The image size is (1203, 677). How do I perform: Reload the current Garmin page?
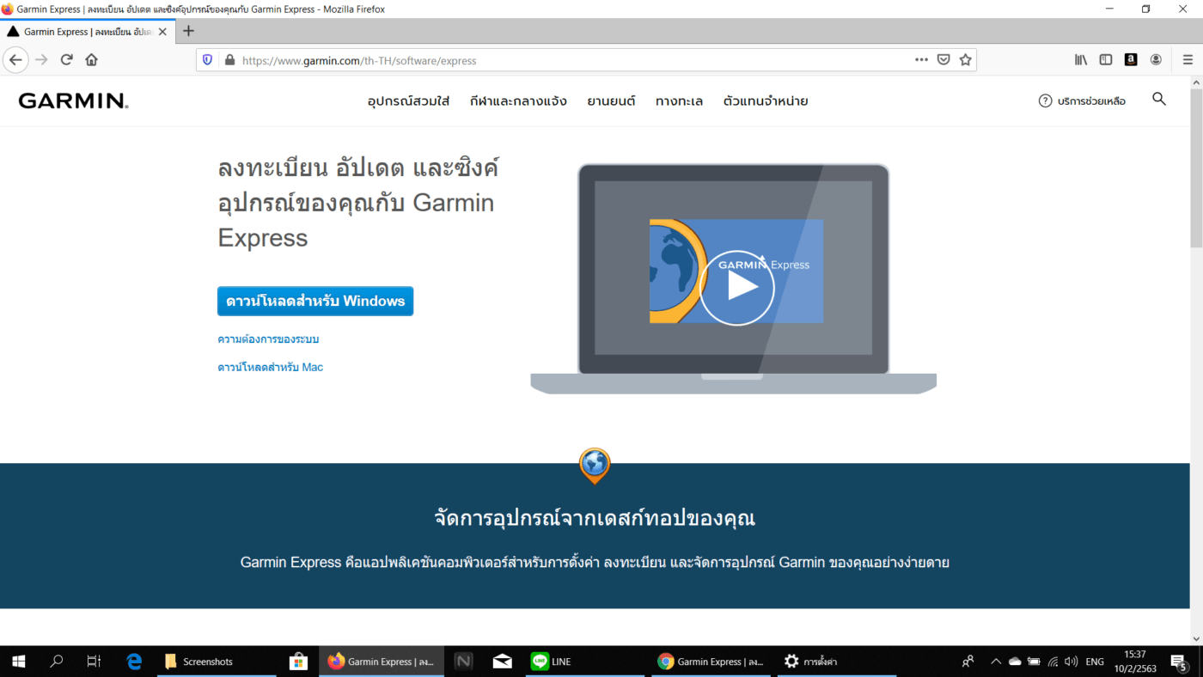[66, 60]
